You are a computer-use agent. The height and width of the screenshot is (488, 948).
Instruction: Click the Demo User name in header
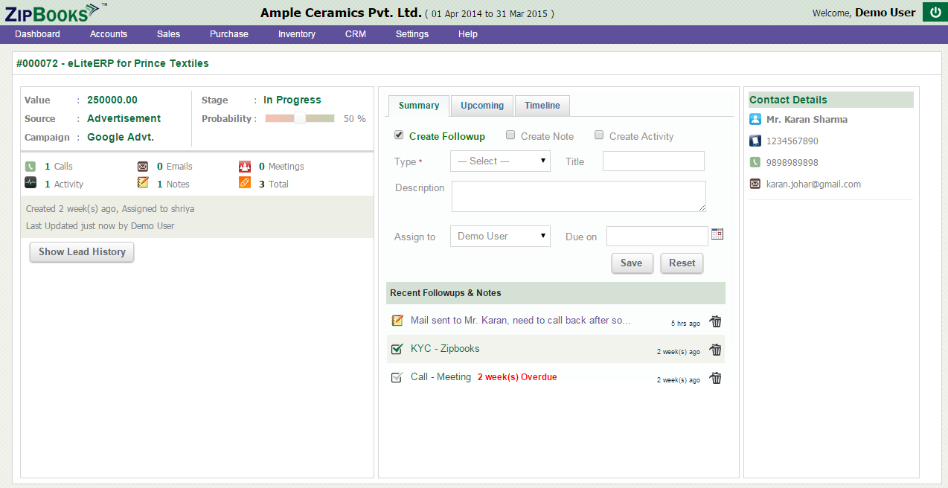click(x=885, y=13)
